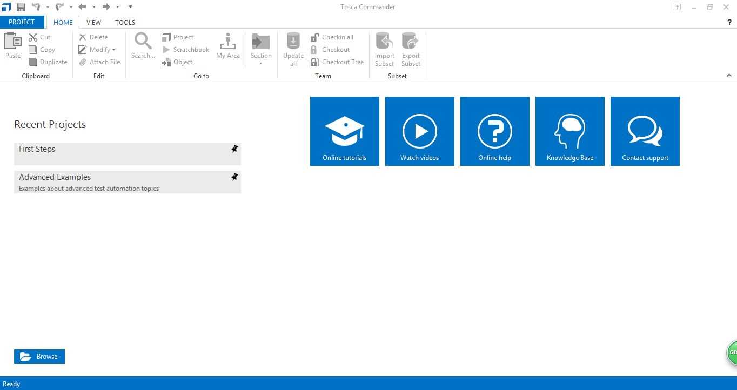This screenshot has width=737, height=390.
Task: Open the First Steps recent project
Action: [x=128, y=154]
